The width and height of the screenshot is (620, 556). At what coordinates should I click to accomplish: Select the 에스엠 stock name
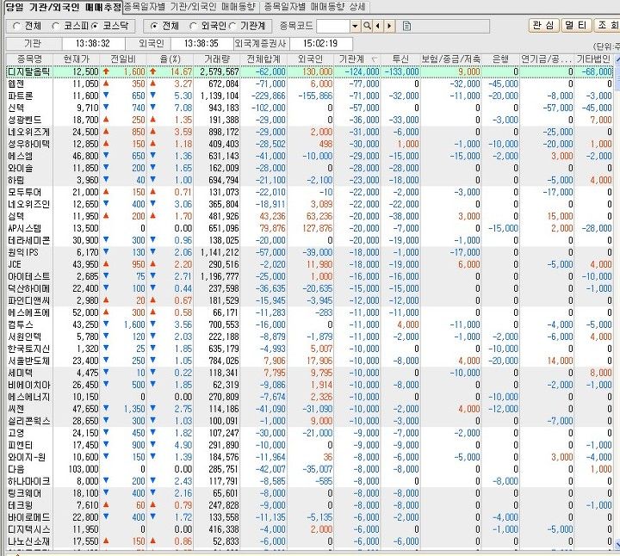[x=20, y=156]
